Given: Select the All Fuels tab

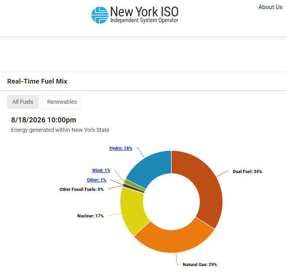Looking at the screenshot, I should tap(23, 102).
